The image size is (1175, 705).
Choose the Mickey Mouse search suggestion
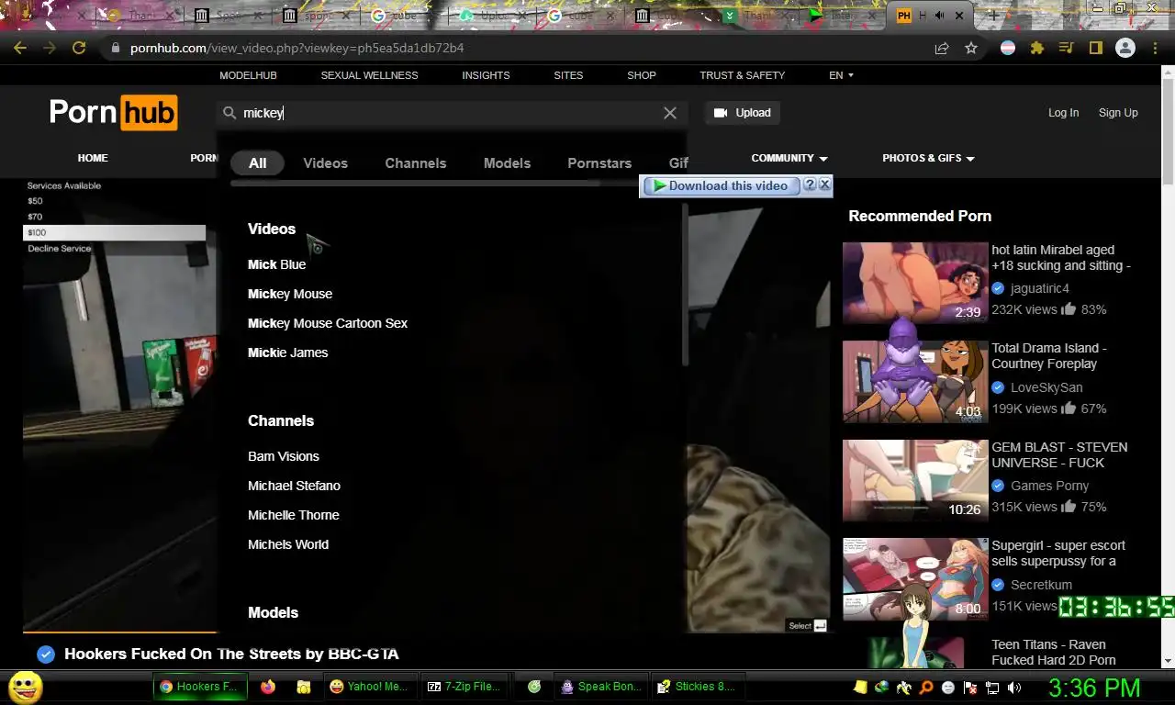290,294
